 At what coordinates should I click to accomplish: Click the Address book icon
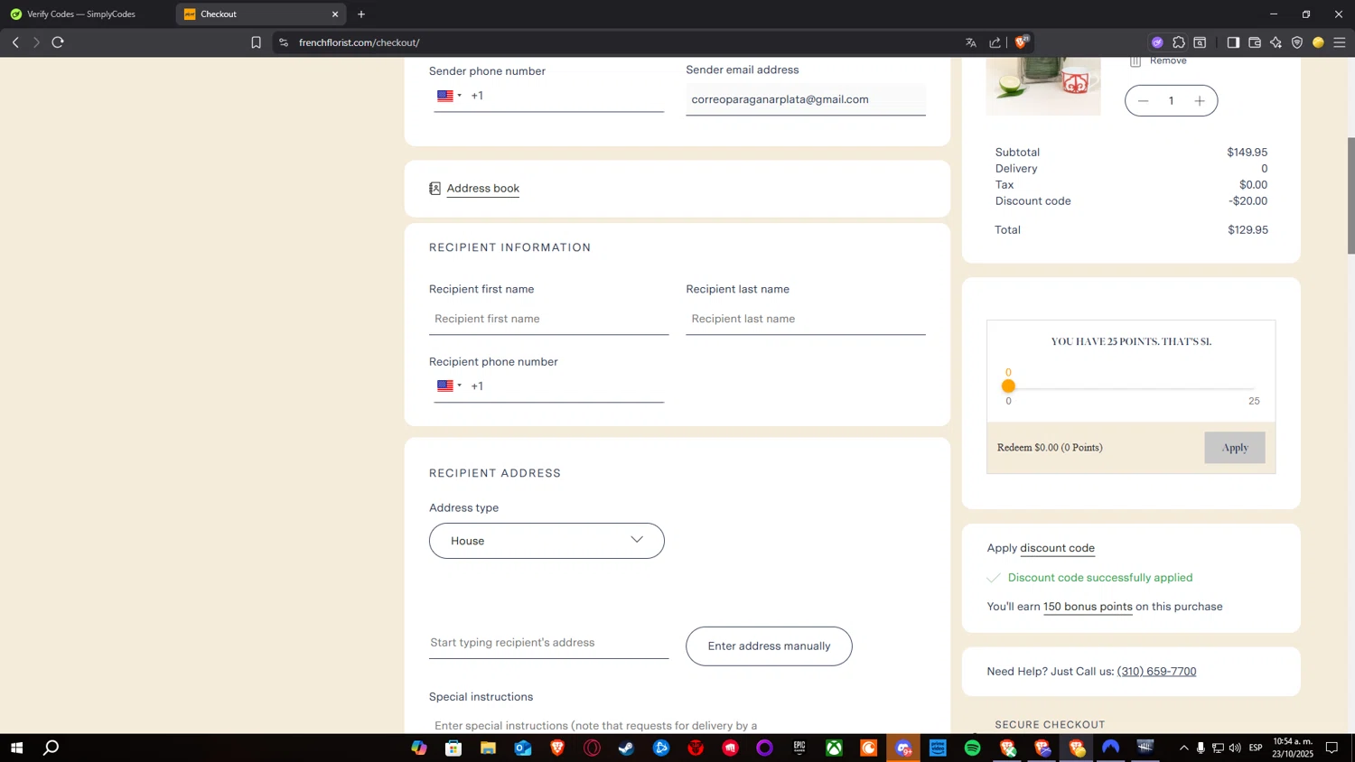point(435,189)
